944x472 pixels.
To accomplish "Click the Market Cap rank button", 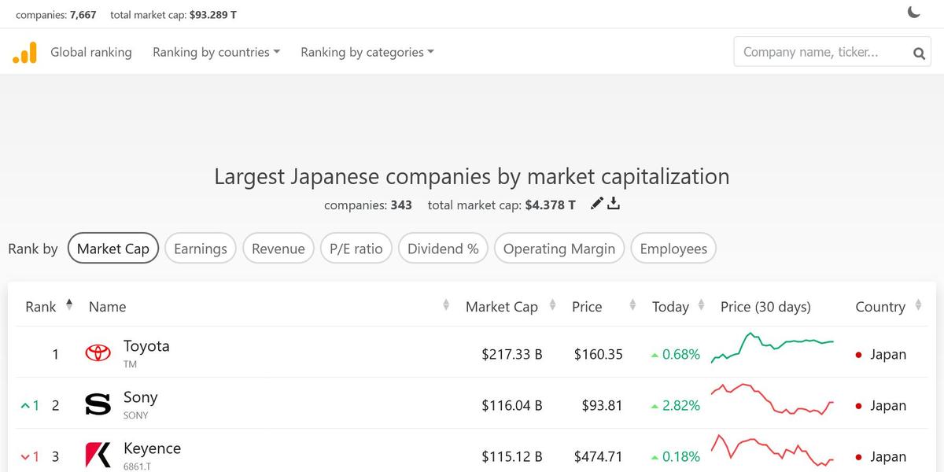I will click(112, 247).
